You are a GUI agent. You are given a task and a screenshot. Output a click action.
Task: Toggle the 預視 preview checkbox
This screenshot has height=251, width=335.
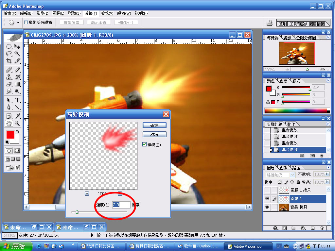145,144
